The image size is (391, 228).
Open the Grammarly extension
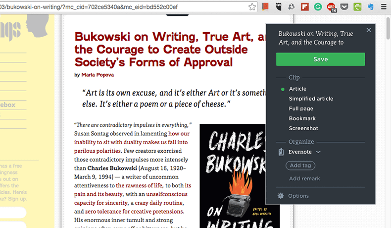tap(318, 7)
